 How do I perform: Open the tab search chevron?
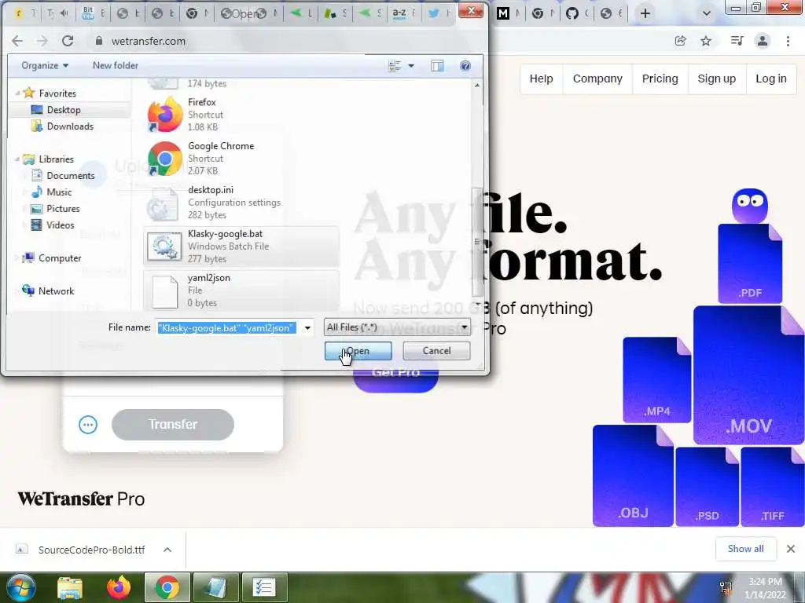[707, 13]
